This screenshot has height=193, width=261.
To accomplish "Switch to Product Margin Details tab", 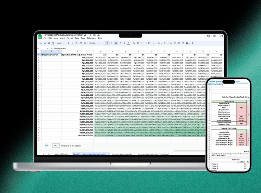I will (122, 154).
